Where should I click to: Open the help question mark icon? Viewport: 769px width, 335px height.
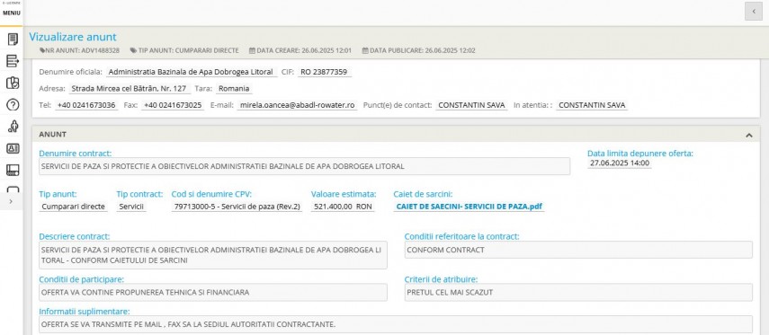[13, 104]
